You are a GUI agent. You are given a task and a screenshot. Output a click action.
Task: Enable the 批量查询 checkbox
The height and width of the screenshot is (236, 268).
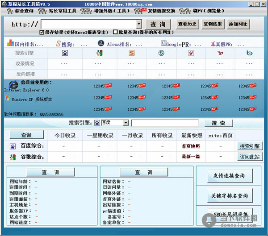coord(115,32)
